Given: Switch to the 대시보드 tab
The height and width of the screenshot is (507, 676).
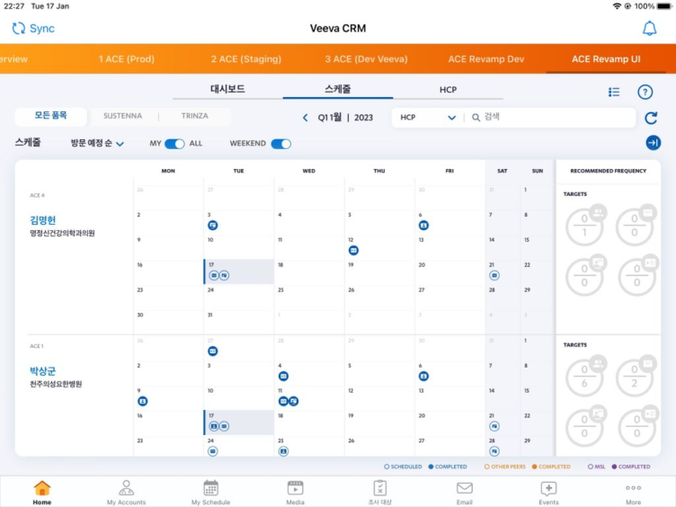Looking at the screenshot, I should pyautogui.click(x=227, y=90).
